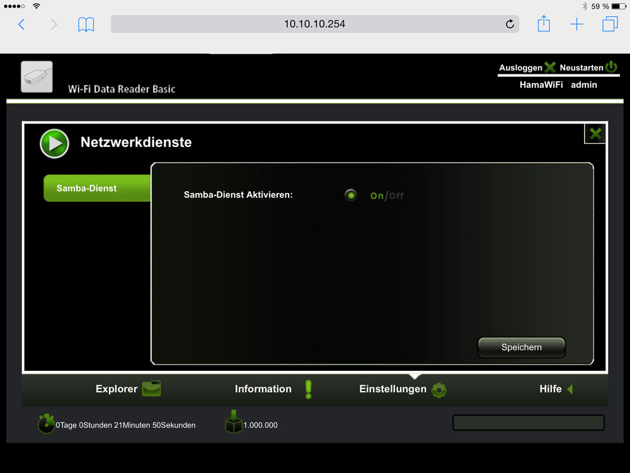Open the Hilfe menu item
The width and height of the screenshot is (630, 473).
[551, 389]
